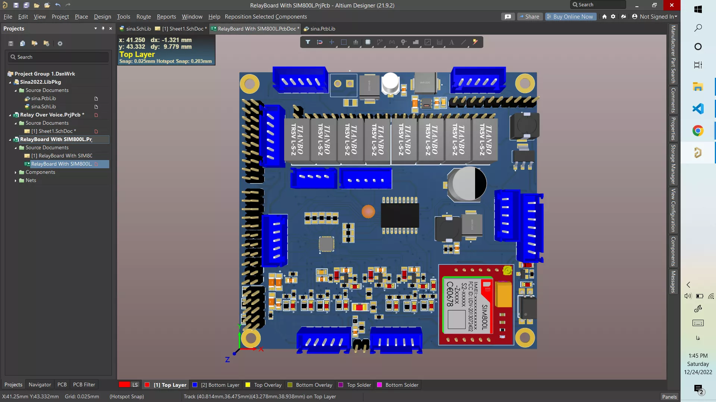The width and height of the screenshot is (716, 402).
Task: Open the Route menu
Action: [144, 17]
